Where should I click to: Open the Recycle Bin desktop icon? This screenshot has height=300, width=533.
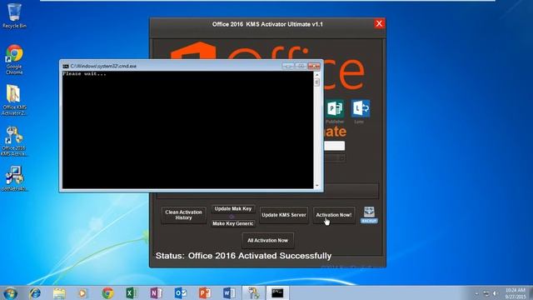(x=14, y=16)
